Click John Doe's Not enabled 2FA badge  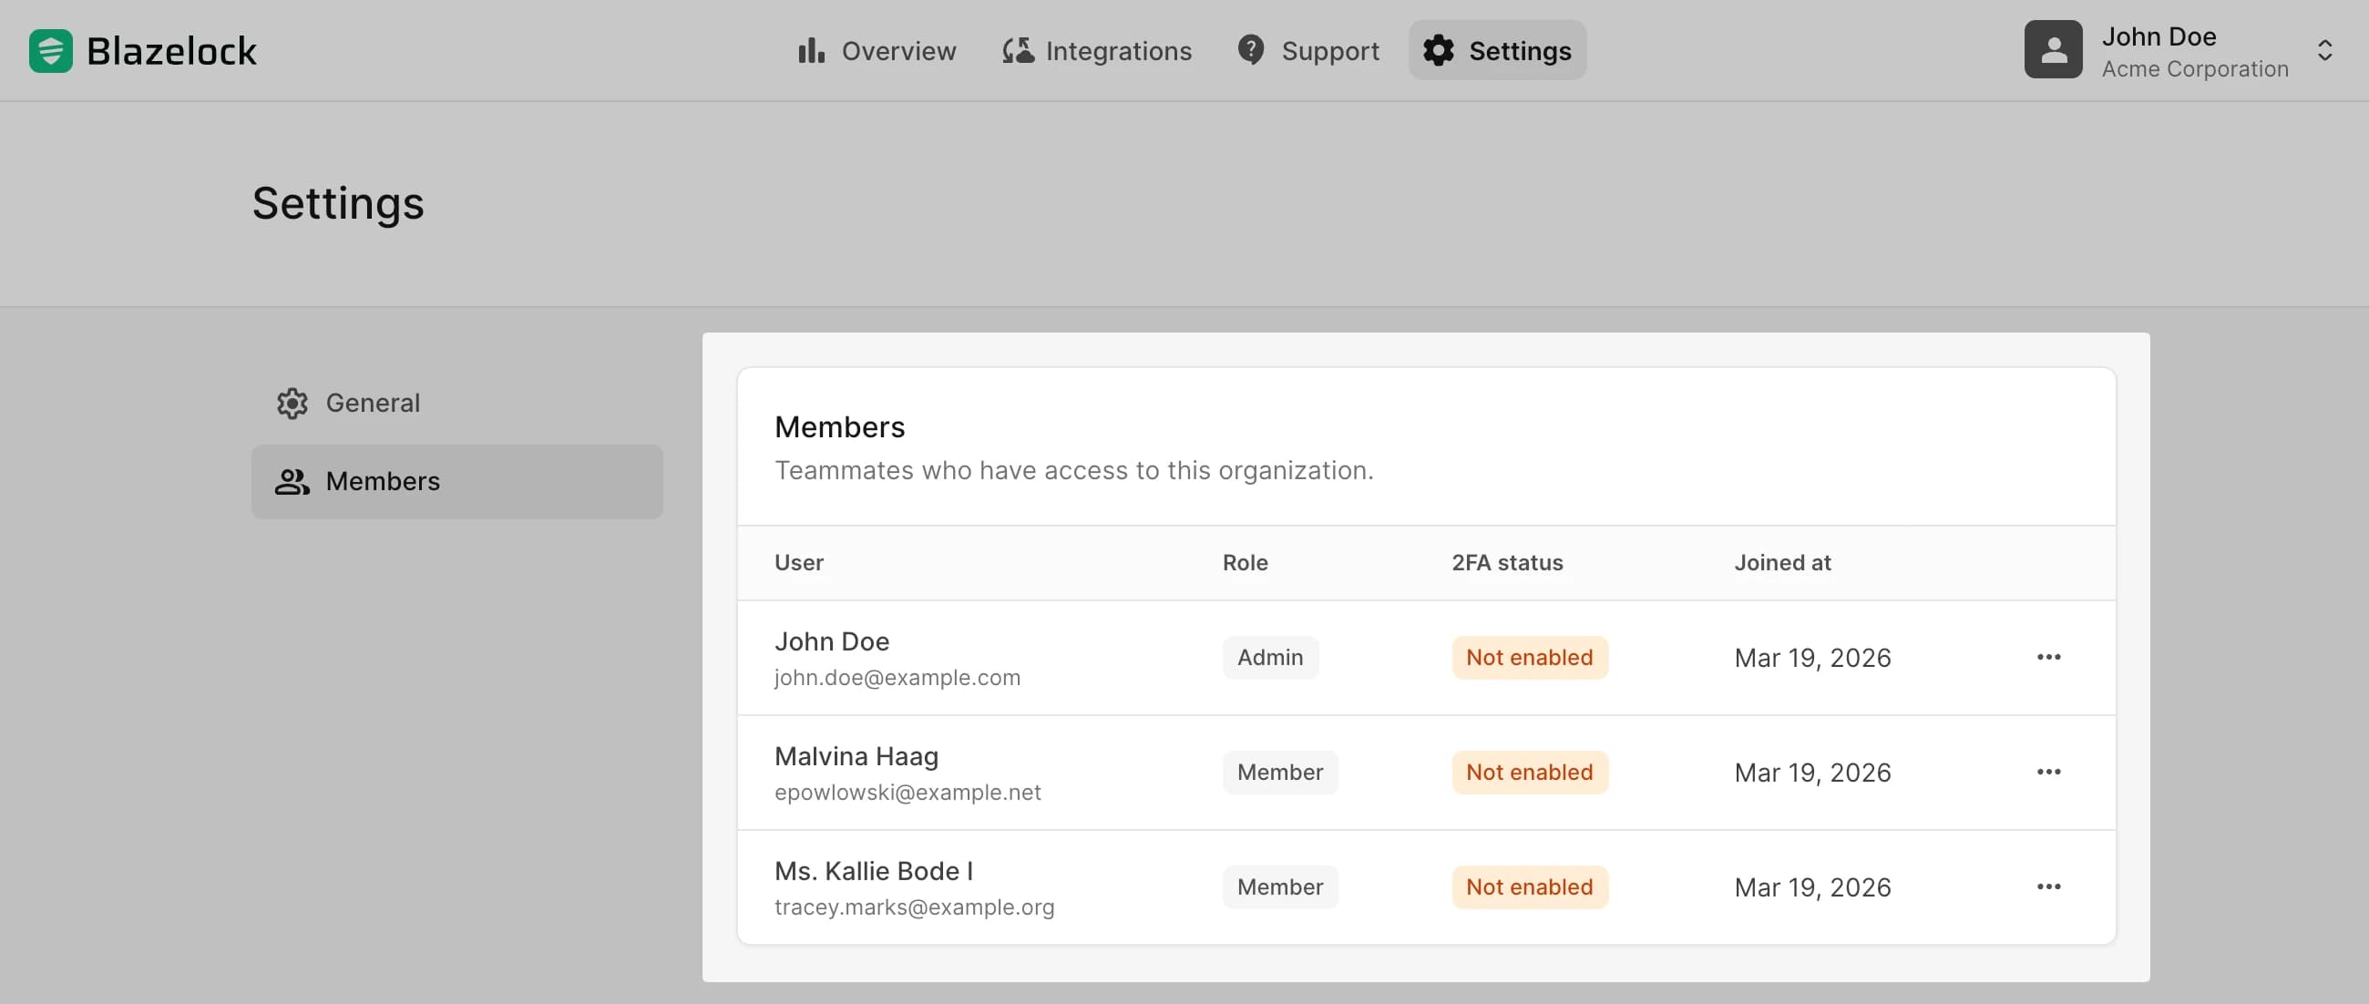click(x=1528, y=658)
